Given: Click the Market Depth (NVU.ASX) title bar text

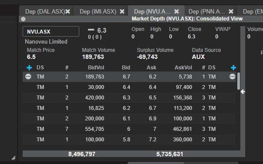Looking at the screenshot, I should tap(187, 19).
